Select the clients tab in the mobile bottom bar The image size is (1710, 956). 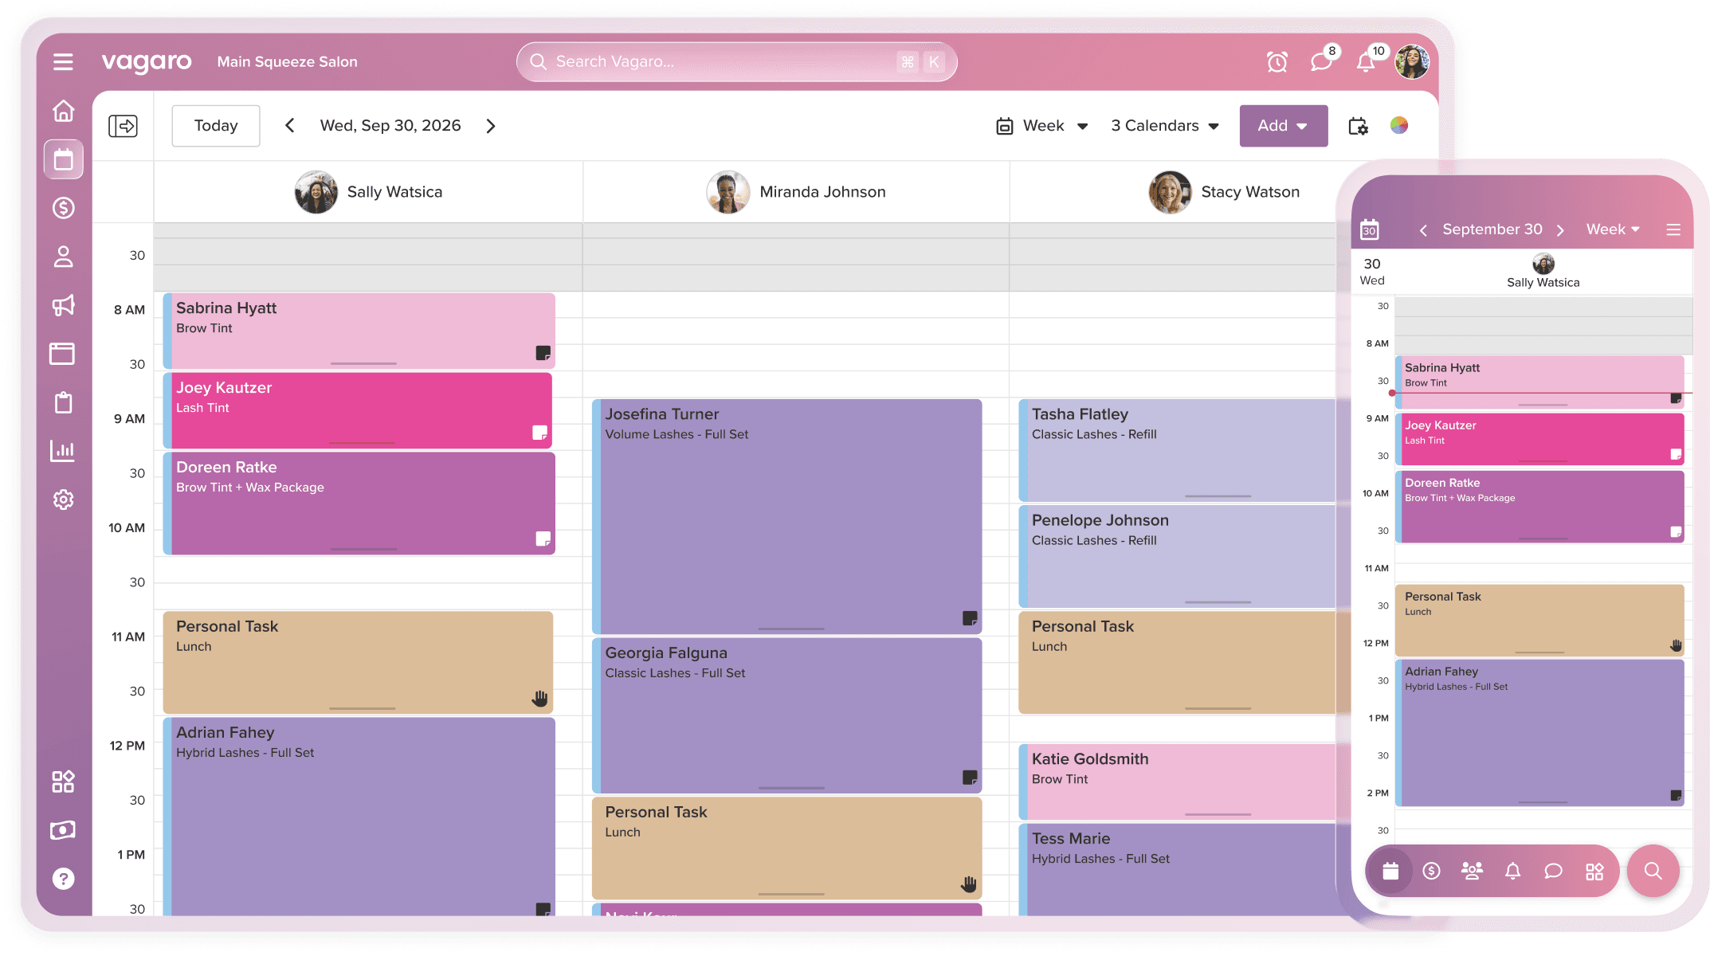click(1472, 871)
